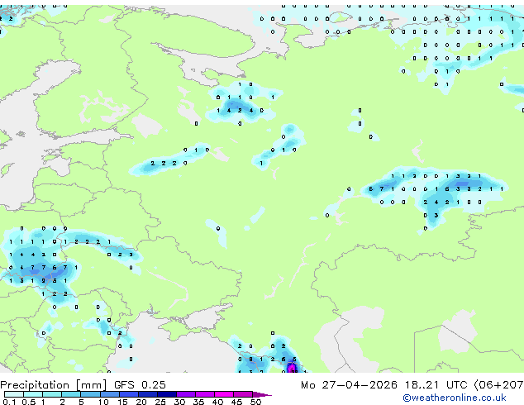Click the "18..21 UTC" time range text
The image size is (524, 405).
pos(436,385)
